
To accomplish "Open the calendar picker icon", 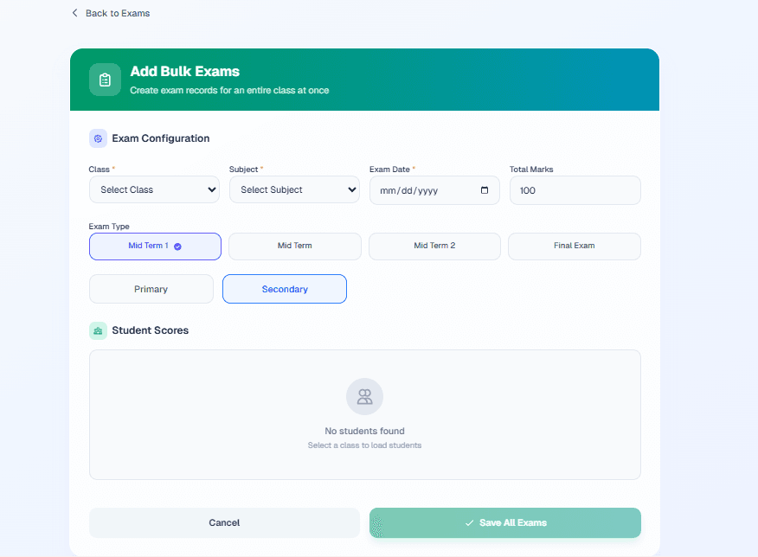I will (485, 190).
